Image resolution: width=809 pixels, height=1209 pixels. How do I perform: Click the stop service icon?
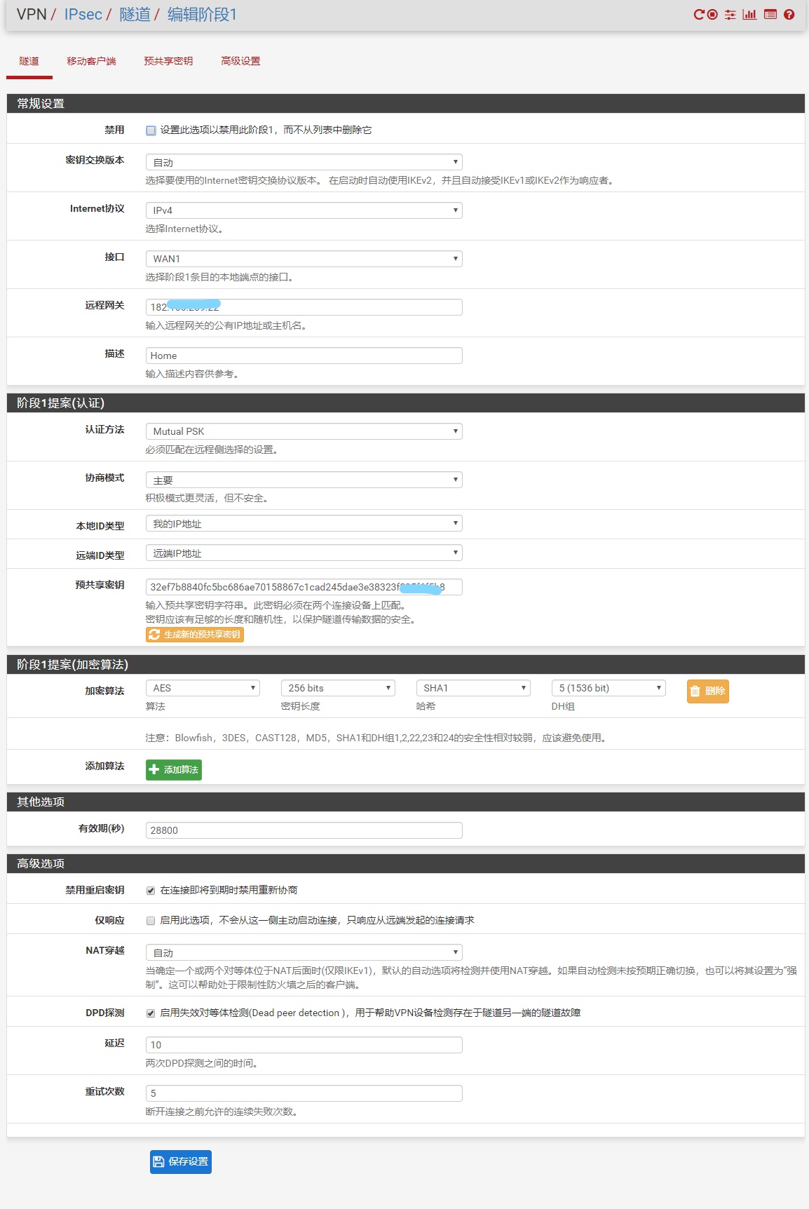tap(712, 15)
